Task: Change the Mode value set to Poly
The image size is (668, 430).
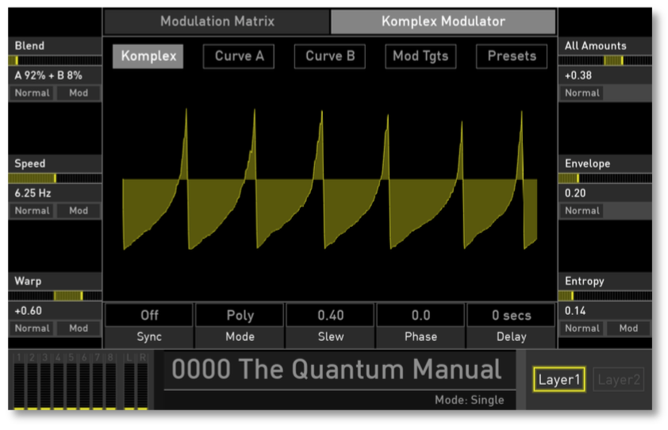Action: 240,315
